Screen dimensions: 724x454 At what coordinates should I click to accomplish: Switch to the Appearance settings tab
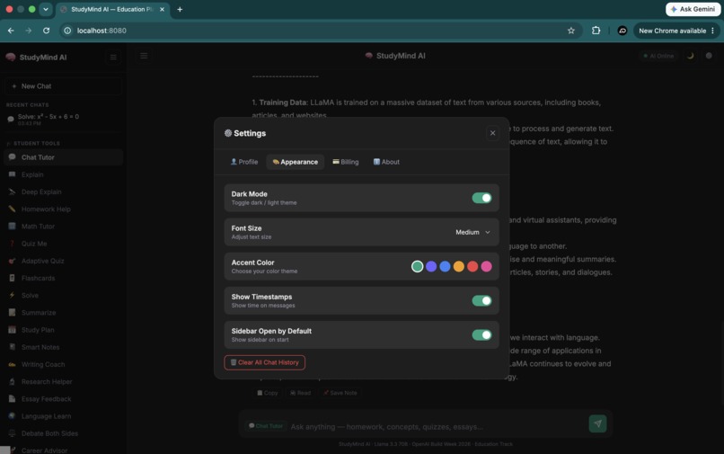(295, 162)
